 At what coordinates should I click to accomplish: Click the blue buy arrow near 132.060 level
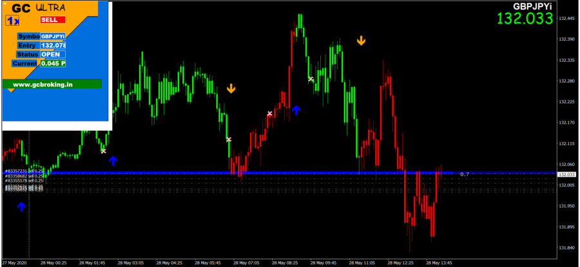pos(113,161)
